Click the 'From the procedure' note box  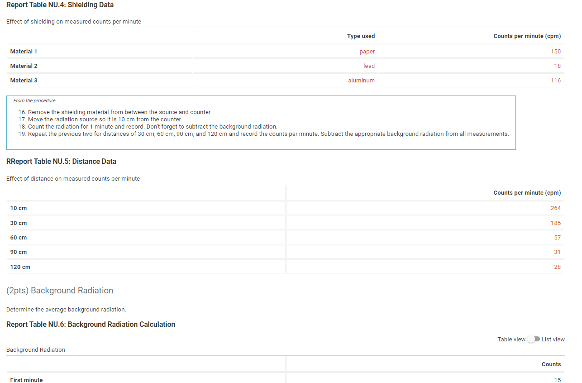coord(260,123)
